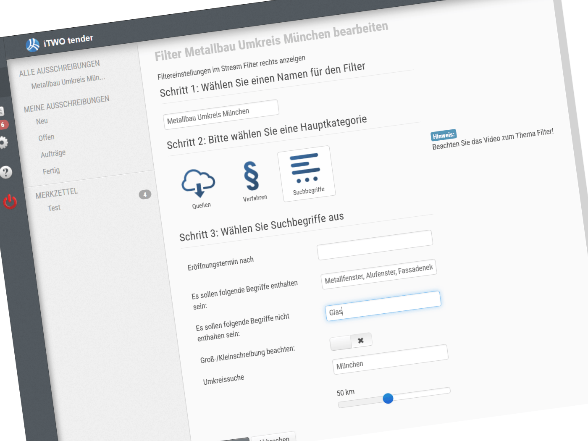Open the MERKZETTEL section
The height and width of the screenshot is (441, 588).
pos(57,194)
